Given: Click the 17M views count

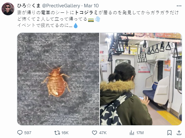Looking at the screenshot, I should [x=140, y=133].
